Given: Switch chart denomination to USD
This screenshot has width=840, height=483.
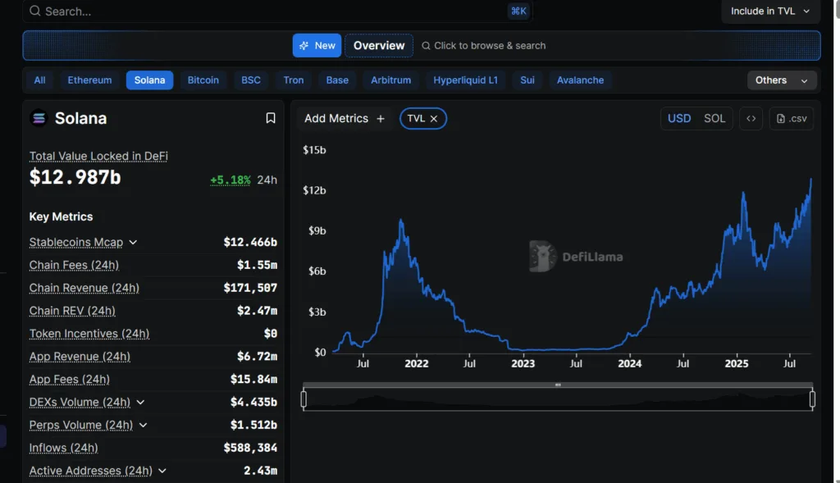Looking at the screenshot, I should [679, 118].
